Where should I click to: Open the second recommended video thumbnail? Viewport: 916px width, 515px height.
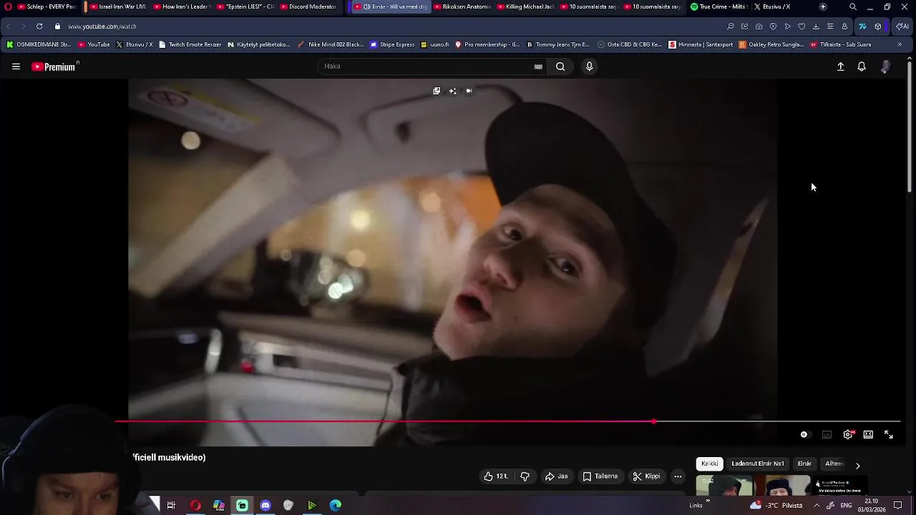784,486
